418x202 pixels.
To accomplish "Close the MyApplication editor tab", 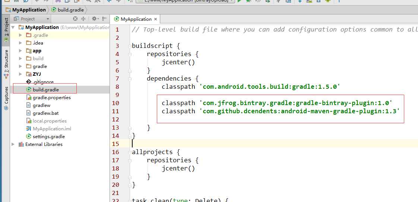I will 155,19.
